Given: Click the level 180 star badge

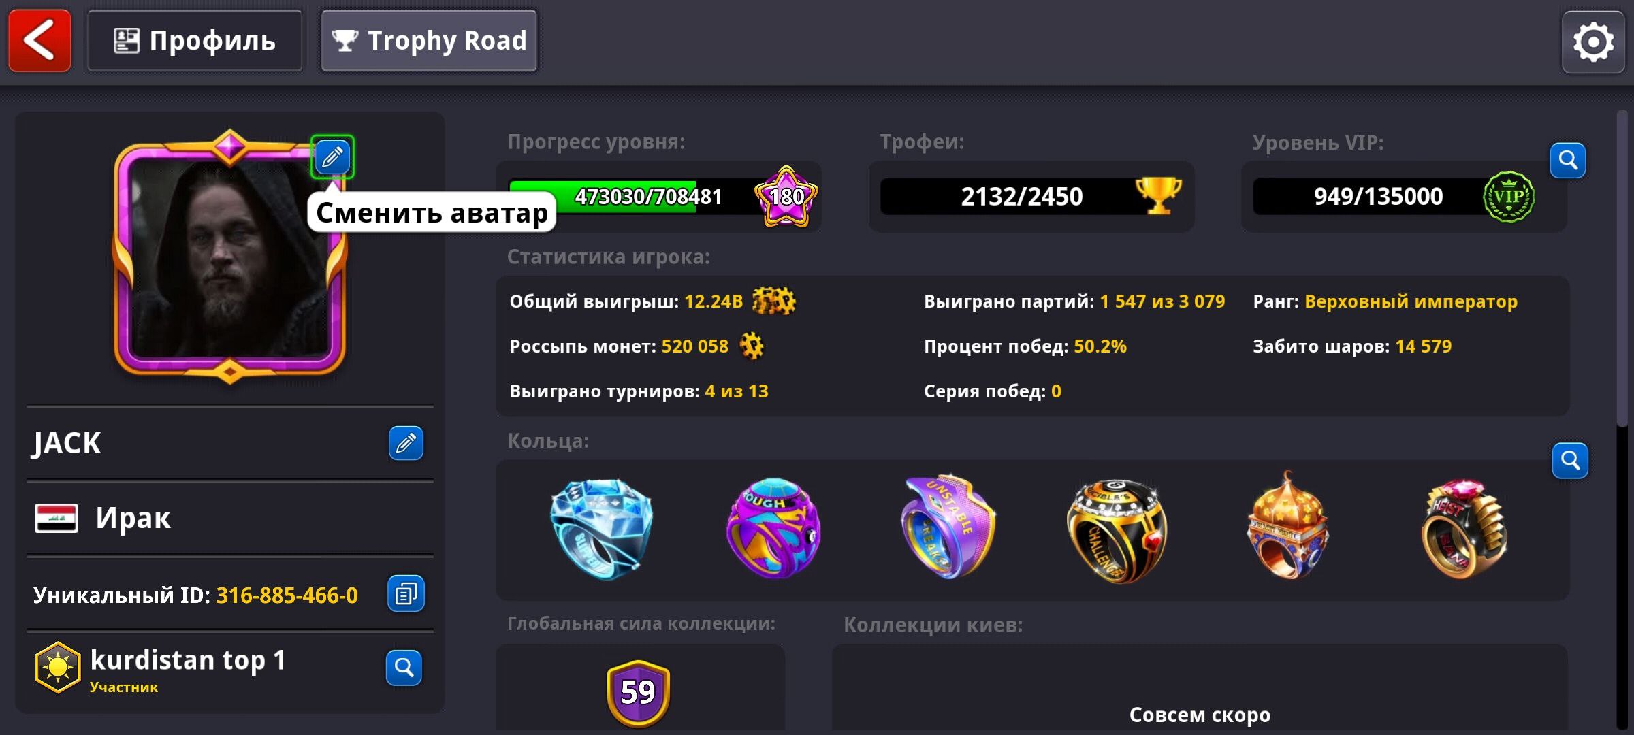Looking at the screenshot, I should 786,197.
